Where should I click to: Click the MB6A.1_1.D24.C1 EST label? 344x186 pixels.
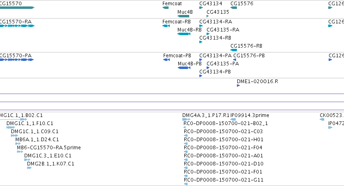click(37, 140)
